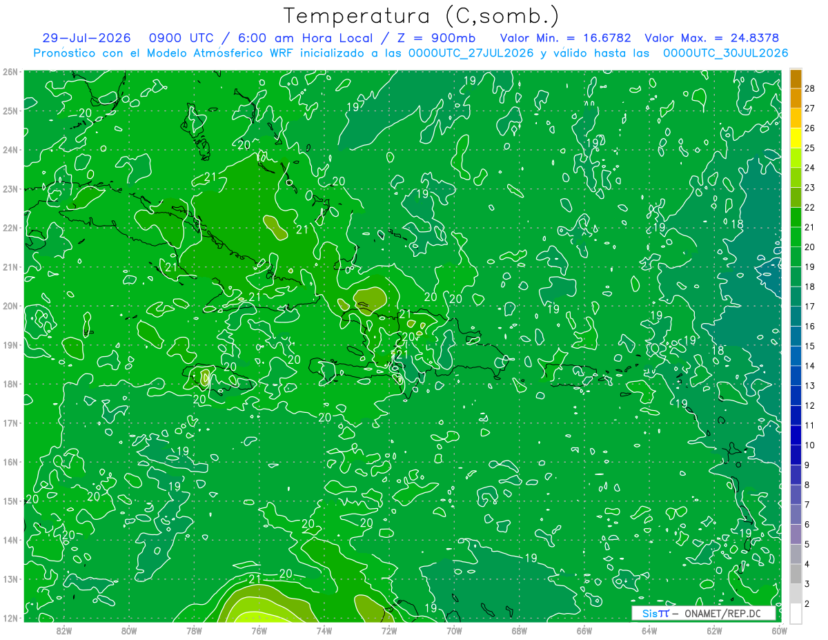Image resolution: width=828 pixels, height=640 pixels.
Task: Click the "0000UTC_30JUL2026" valid-until time text
Action: pos(726,52)
